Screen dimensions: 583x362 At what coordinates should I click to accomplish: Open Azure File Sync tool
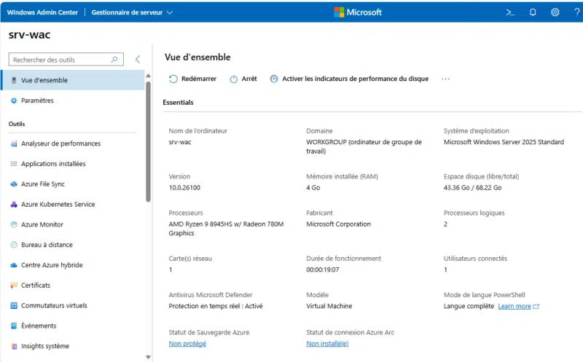click(42, 184)
